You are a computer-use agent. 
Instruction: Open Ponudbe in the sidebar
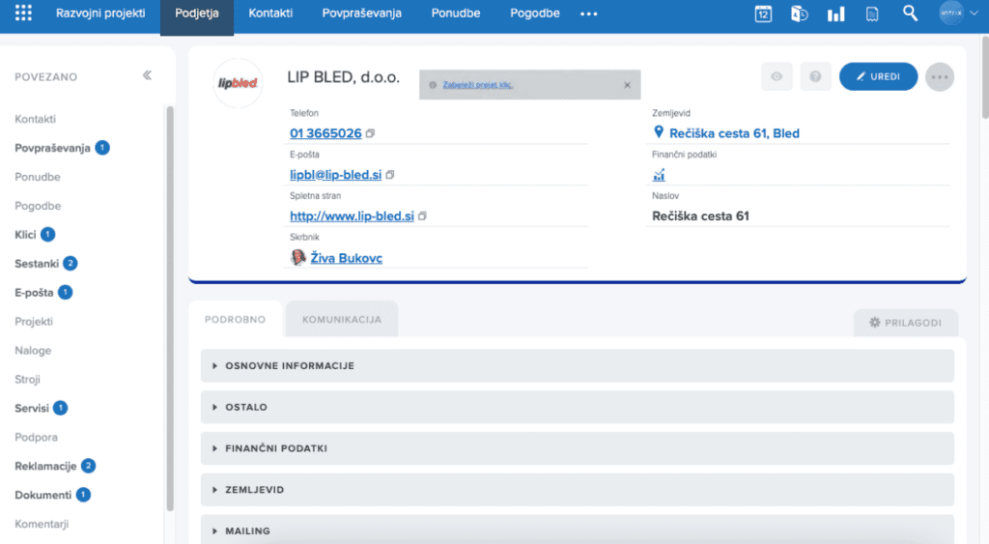[x=38, y=177]
